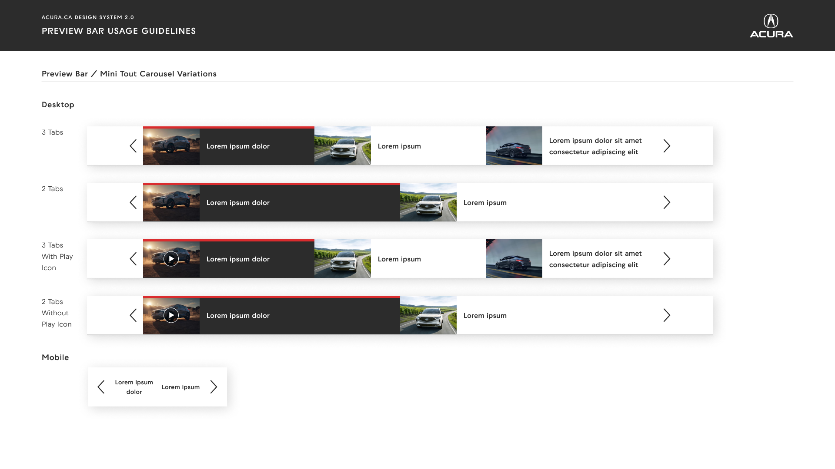Previous arrow in 3 Tabs With Play Icon row
The image size is (835, 469).
(133, 259)
